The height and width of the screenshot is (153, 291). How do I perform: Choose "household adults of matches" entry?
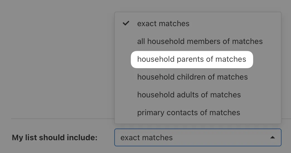(189, 95)
